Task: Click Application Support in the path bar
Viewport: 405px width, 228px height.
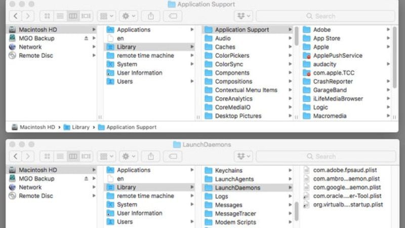Action: [x=128, y=127]
